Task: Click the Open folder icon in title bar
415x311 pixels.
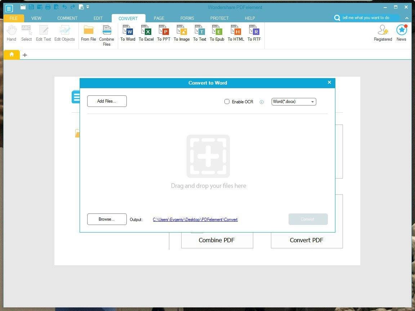Action: pos(23,7)
